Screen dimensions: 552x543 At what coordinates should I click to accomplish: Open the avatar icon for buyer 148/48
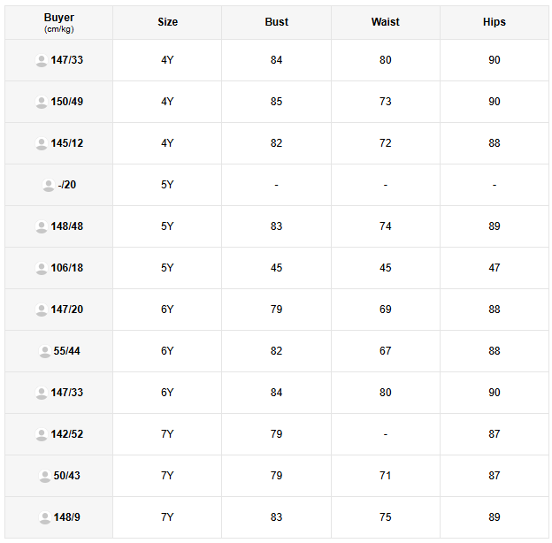41,226
